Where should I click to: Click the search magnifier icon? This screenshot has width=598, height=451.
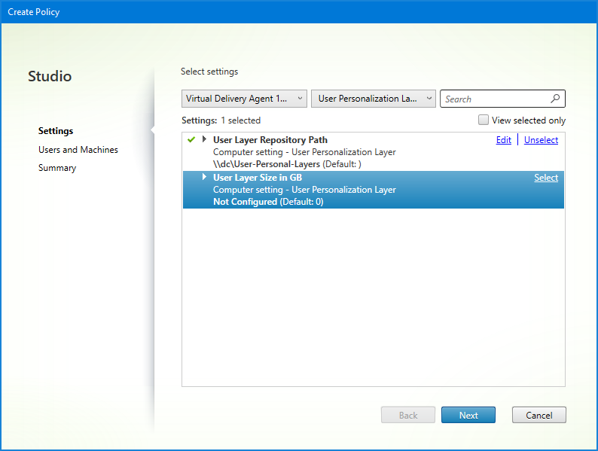(555, 99)
